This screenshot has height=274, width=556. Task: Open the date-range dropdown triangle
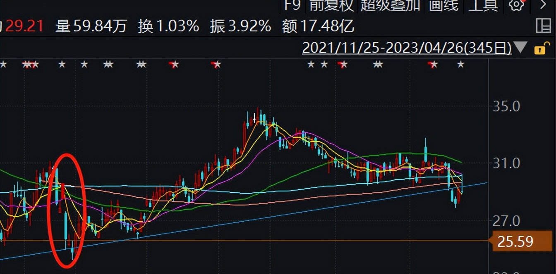(521, 48)
